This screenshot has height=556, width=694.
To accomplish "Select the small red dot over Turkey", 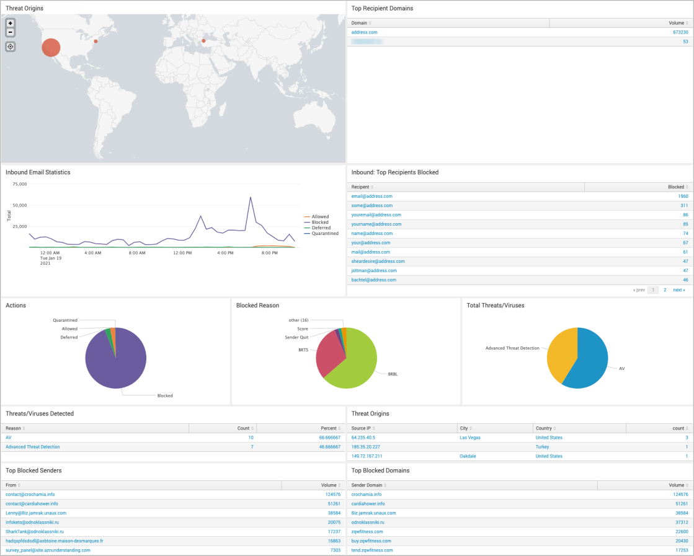I will pyautogui.click(x=203, y=41).
